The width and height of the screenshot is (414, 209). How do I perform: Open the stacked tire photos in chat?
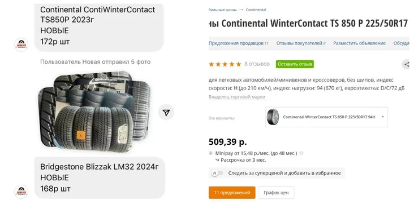(94, 112)
